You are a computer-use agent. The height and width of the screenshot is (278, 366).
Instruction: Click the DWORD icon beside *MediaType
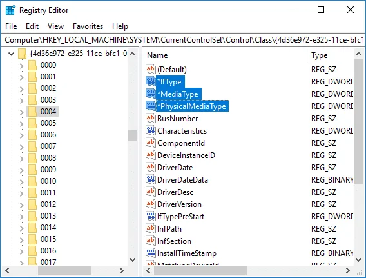click(x=151, y=94)
